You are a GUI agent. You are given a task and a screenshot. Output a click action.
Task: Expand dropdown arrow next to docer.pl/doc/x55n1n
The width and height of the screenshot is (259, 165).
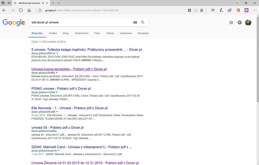coord(57,53)
